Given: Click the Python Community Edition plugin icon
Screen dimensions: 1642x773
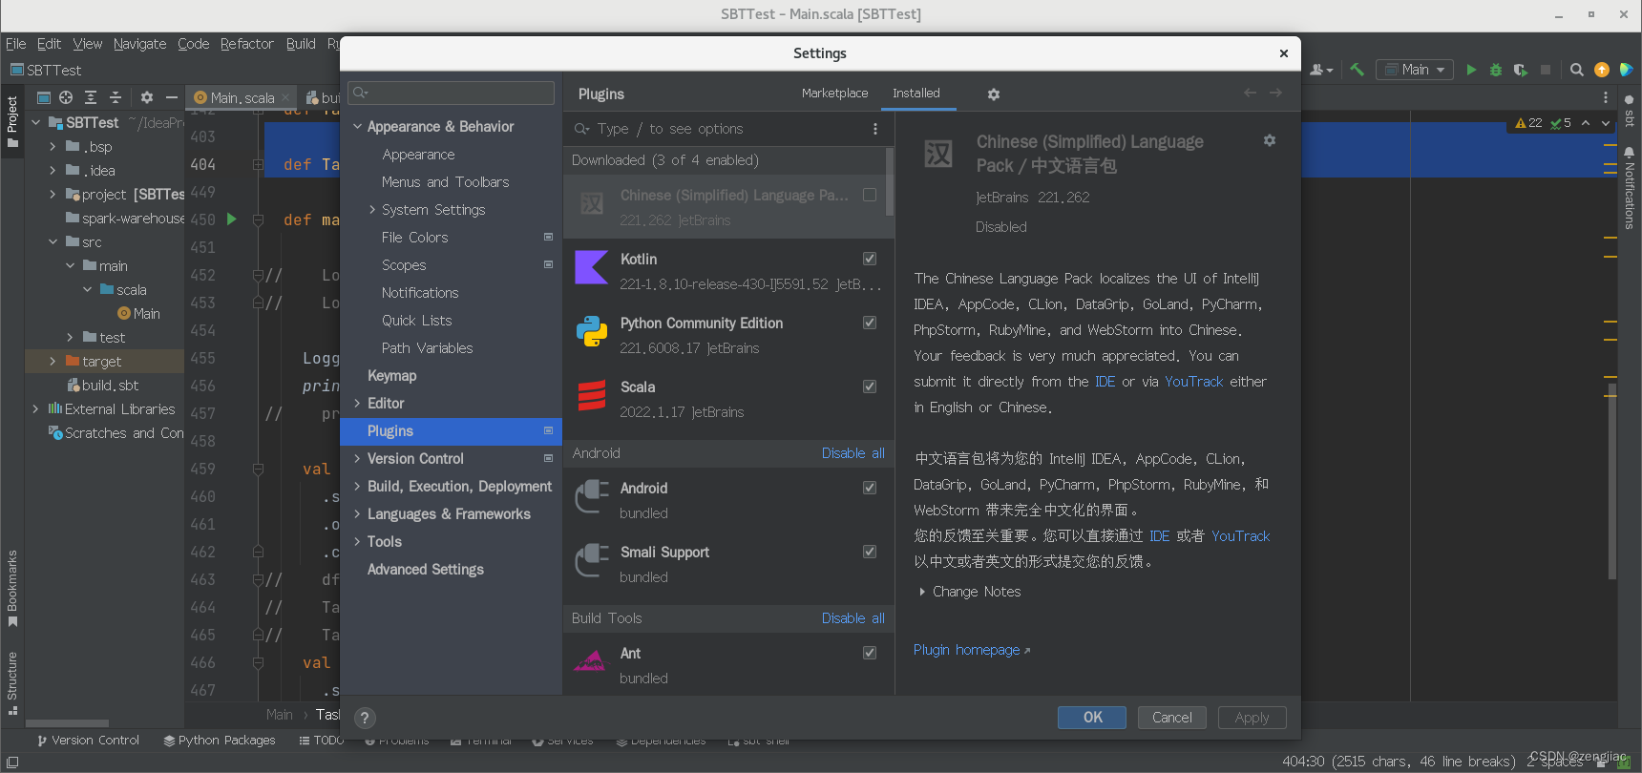Looking at the screenshot, I should pos(591,331).
